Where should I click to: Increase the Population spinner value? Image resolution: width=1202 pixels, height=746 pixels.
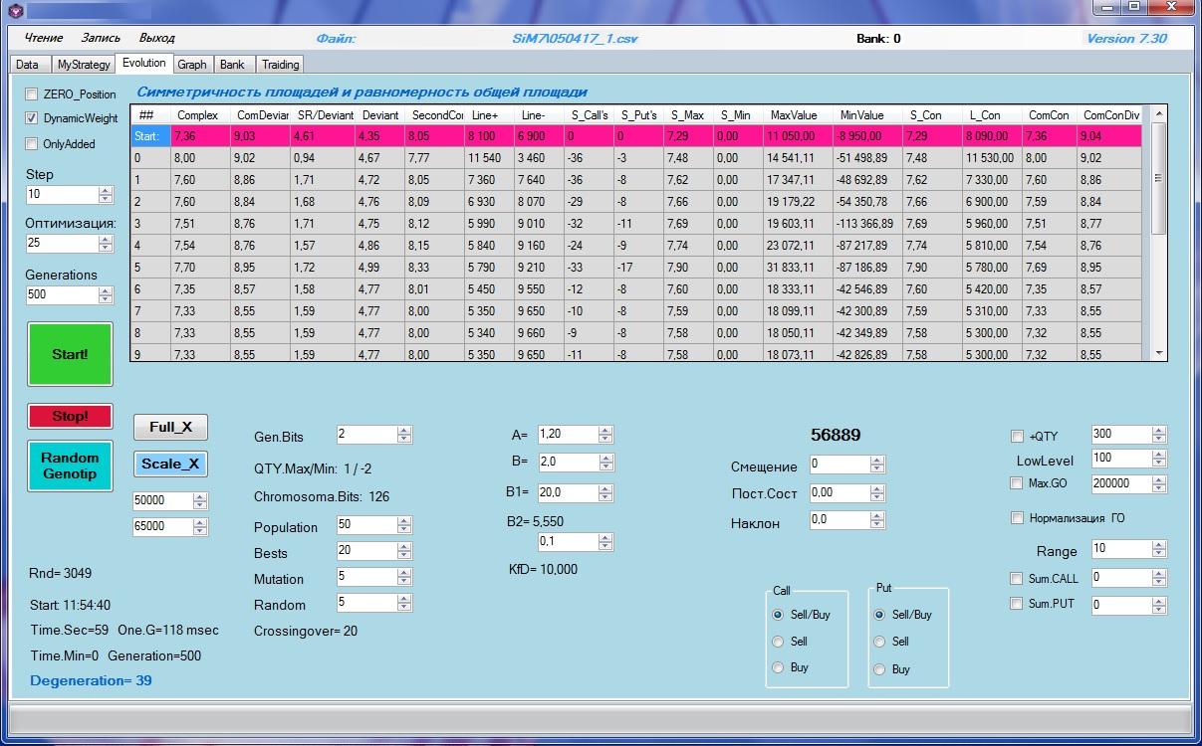tap(404, 521)
